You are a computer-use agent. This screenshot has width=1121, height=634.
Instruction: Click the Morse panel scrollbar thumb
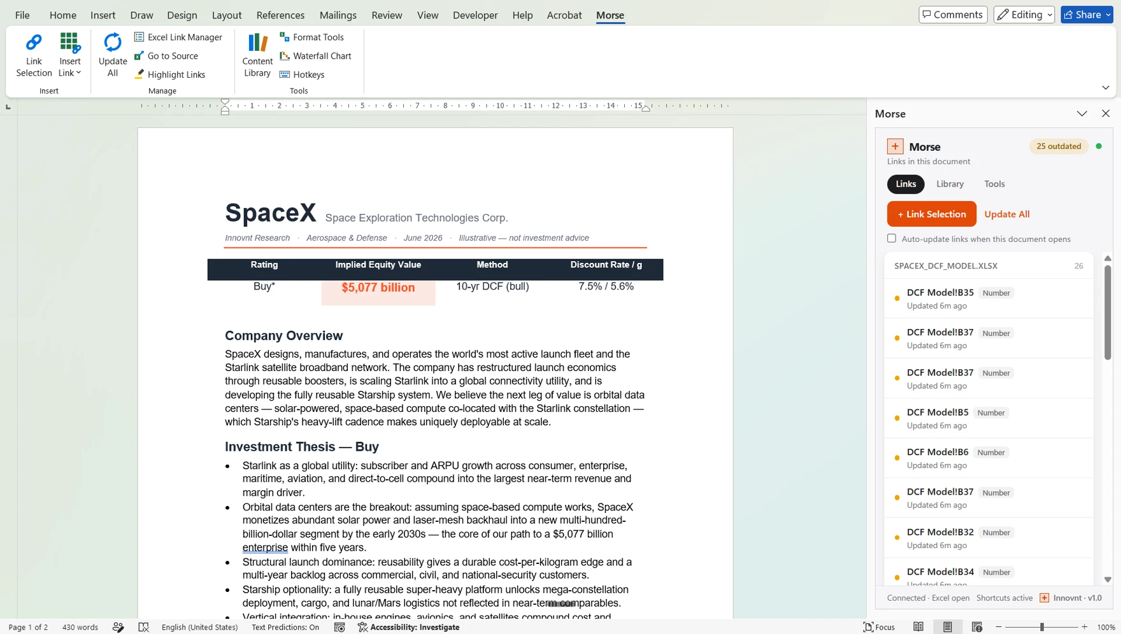(x=1108, y=312)
